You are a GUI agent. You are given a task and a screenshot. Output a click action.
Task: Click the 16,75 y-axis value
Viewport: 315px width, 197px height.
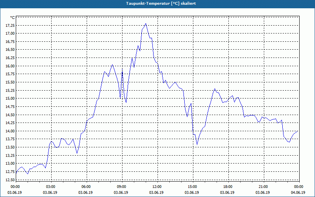pyautogui.click(x=11, y=42)
